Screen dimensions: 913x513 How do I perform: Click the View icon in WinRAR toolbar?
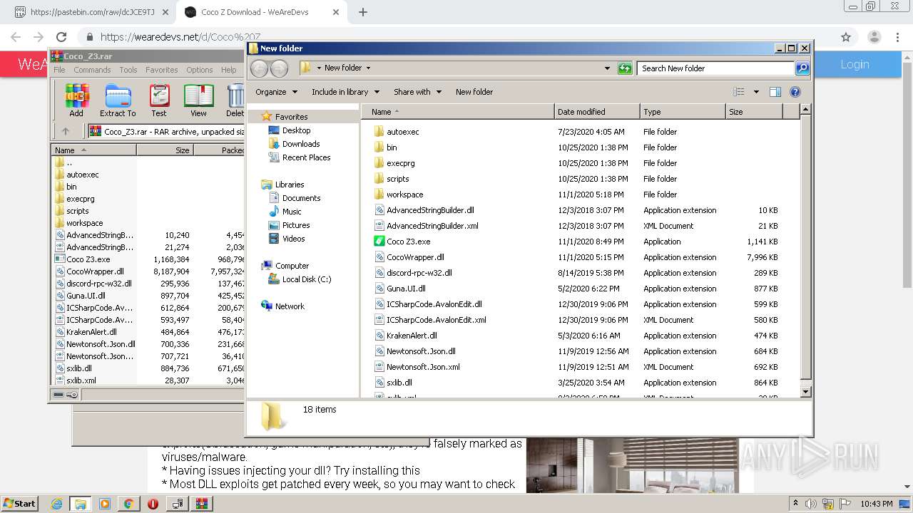coord(198,100)
